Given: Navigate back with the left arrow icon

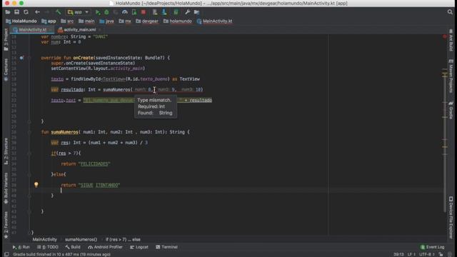Looking at the screenshot, I should (x=37, y=12).
